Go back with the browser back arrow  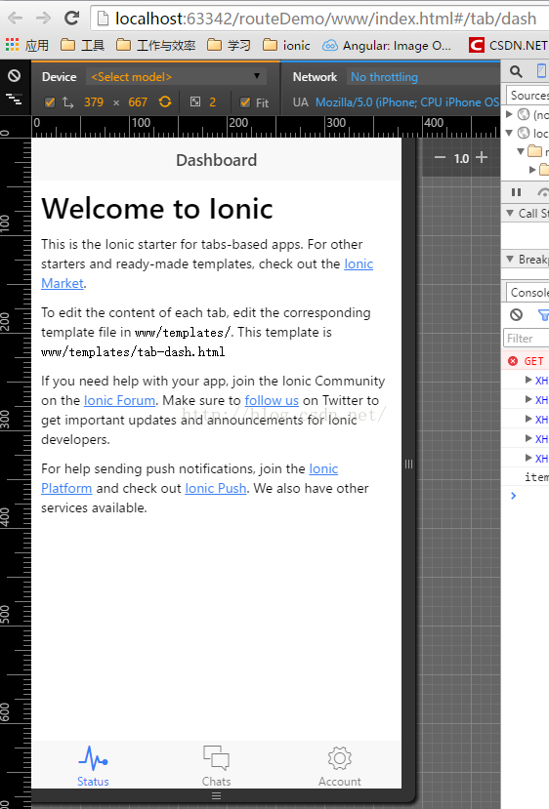pos(15,19)
